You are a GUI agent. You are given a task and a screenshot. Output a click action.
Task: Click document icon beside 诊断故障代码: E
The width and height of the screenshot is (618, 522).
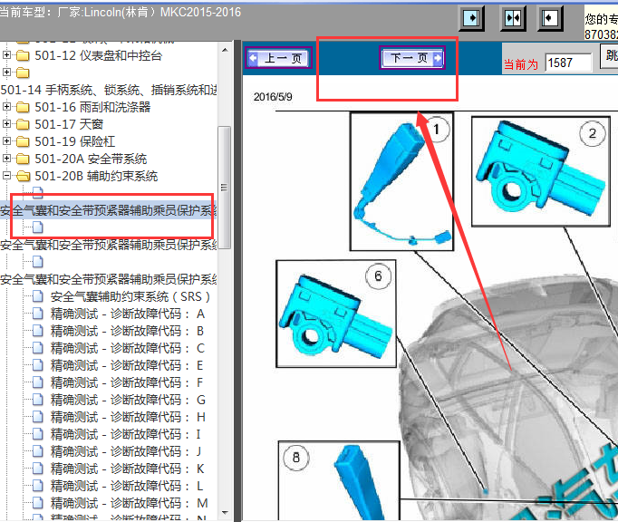pos(38,365)
